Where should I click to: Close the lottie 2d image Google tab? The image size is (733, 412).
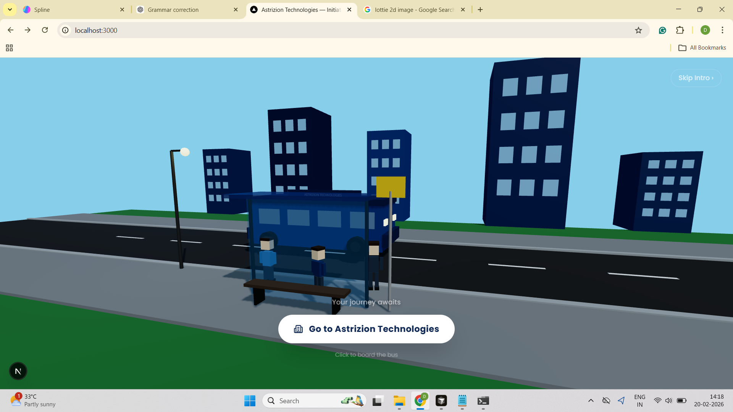coord(463,10)
